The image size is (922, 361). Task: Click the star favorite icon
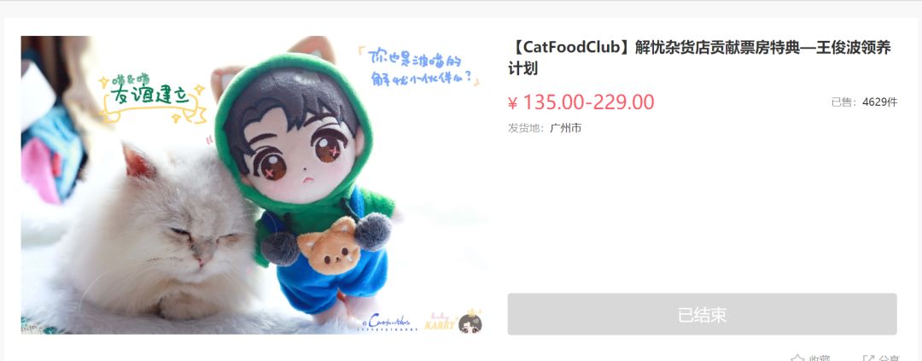point(797,358)
